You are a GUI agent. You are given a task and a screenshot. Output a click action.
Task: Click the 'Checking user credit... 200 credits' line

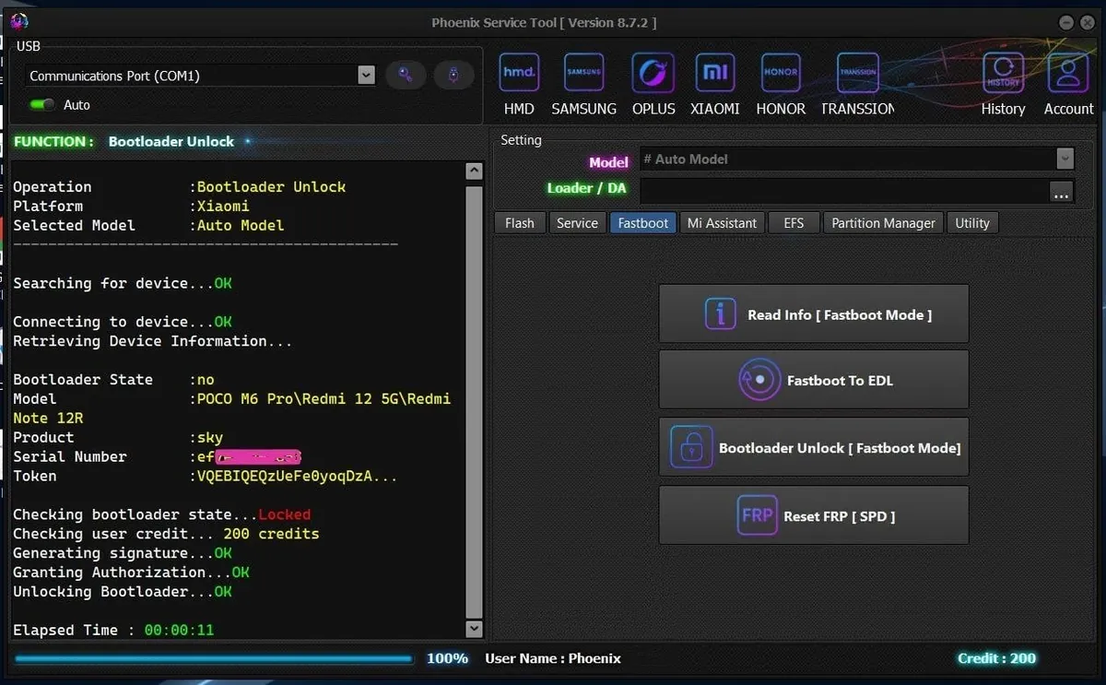(166, 534)
